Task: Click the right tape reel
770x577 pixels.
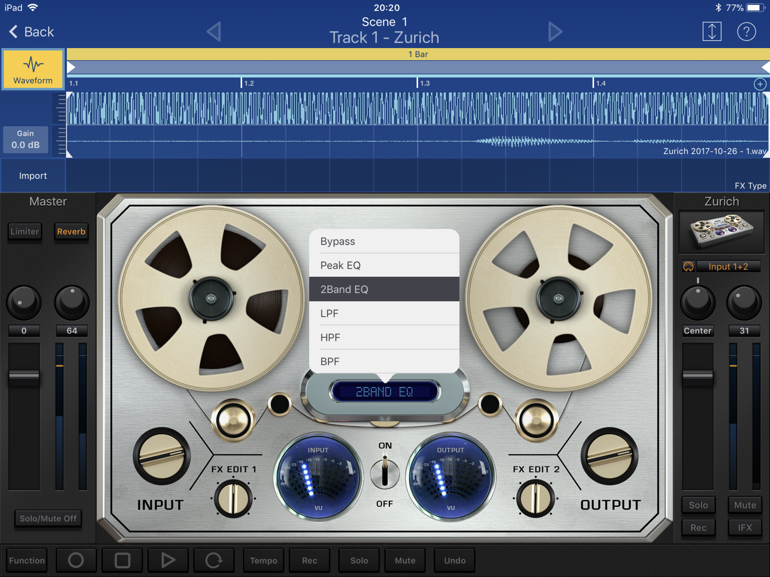Action: (558, 299)
